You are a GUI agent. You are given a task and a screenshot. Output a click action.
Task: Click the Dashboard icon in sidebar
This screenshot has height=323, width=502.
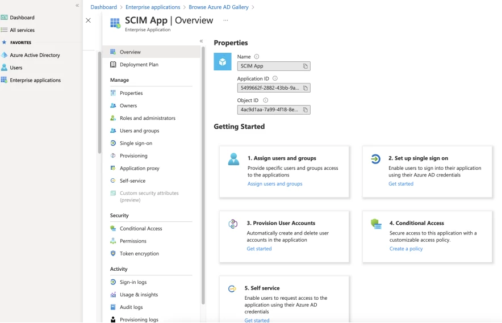point(4,17)
